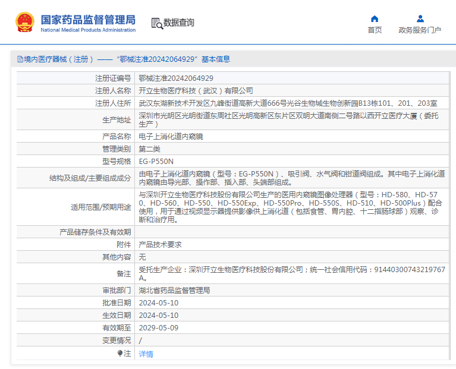Image resolution: width=456 pixels, height=369 pixels.
Task: Select the 生产地址 Shenzhen address value
Action: point(288,119)
